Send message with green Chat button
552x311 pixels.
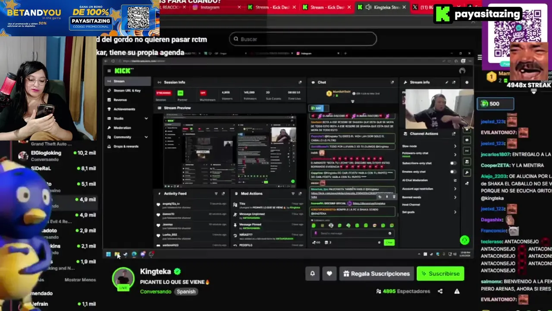tap(389, 242)
